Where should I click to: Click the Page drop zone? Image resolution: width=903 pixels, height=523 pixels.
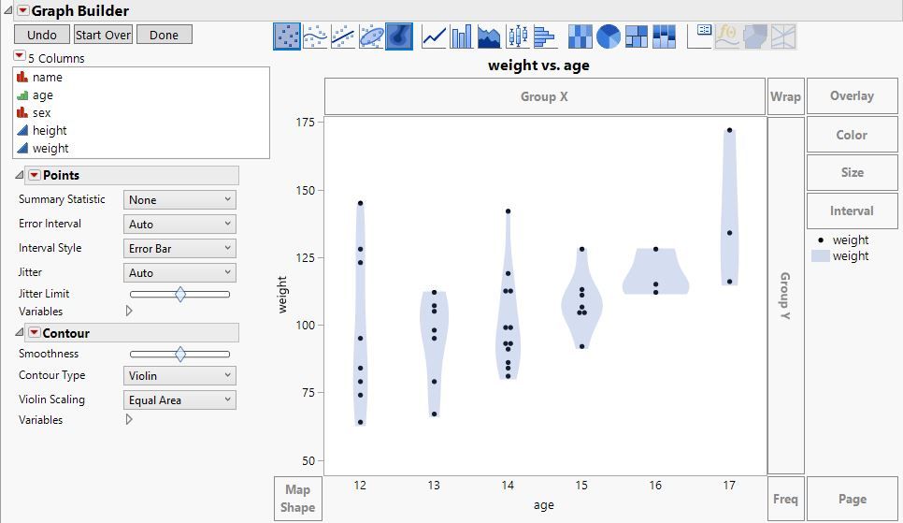[852, 499]
